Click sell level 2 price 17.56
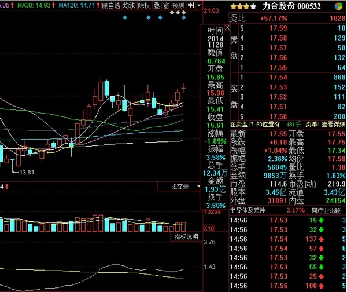 click(x=278, y=57)
